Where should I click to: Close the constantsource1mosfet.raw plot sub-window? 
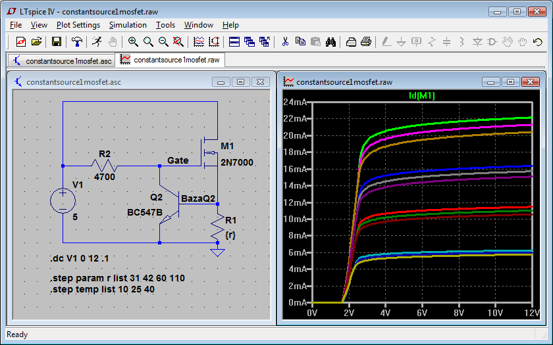pyautogui.click(x=530, y=82)
